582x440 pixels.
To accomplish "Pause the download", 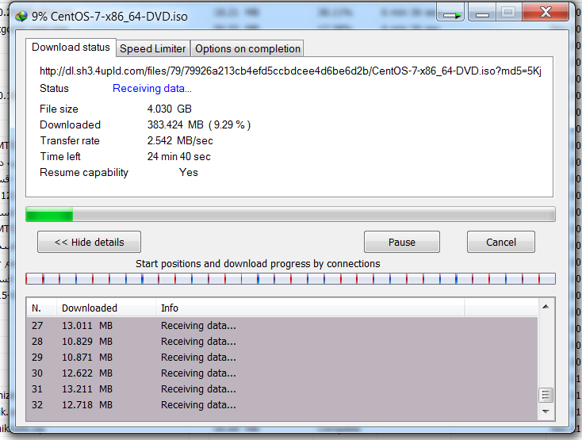I will coord(401,242).
